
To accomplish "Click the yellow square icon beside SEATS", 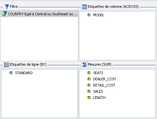I will (x=89, y=73).
